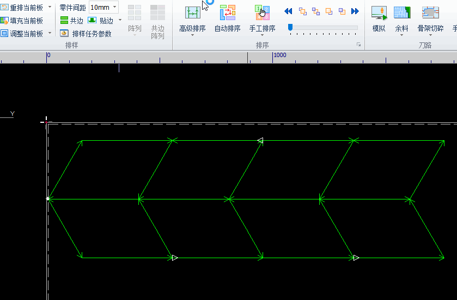Click the 1000 mark on the horizontal ruler
The image size is (457, 300).
pos(279,55)
